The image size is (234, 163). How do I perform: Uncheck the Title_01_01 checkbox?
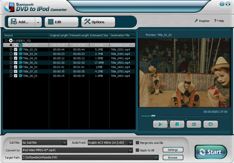[15, 45]
